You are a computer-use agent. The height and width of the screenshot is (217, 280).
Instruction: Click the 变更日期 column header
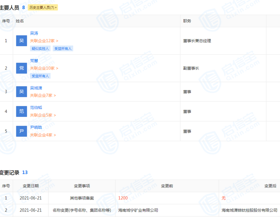(x=31, y=186)
